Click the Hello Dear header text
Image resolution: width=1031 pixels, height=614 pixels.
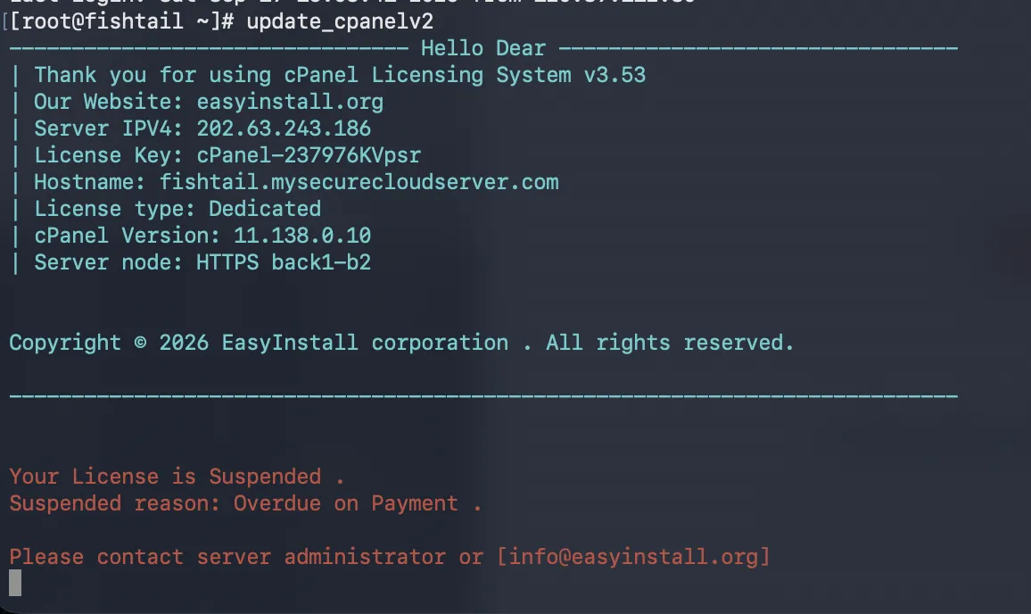click(483, 48)
